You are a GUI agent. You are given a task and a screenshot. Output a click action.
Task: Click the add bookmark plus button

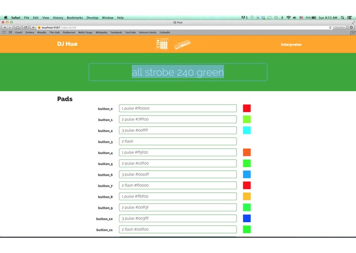(x=33, y=27)
